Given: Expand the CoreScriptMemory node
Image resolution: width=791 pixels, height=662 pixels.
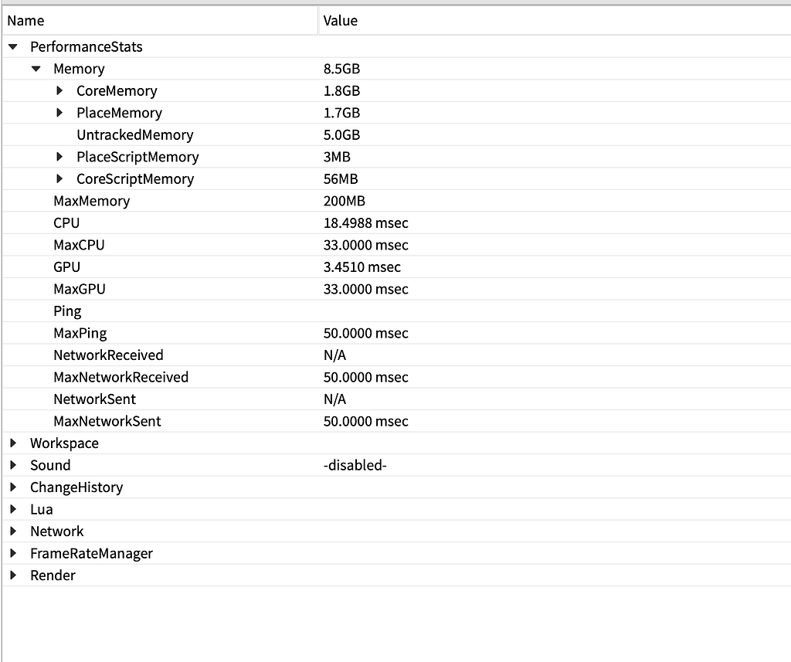Looking at the screenshot, I should tap(59, 178).
